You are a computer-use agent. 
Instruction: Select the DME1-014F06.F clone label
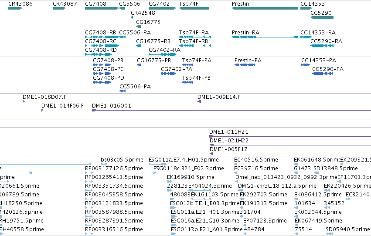(62, 106)
